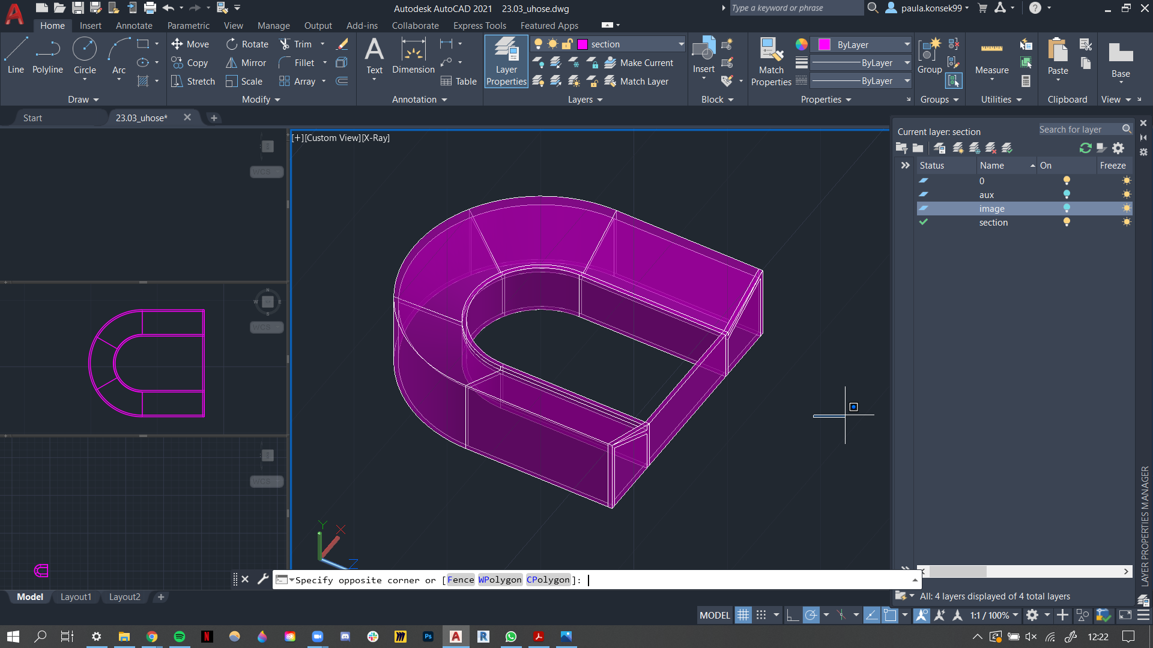Click the Trim tool
Screen dimensions: 1153x648
pos(295,44)
